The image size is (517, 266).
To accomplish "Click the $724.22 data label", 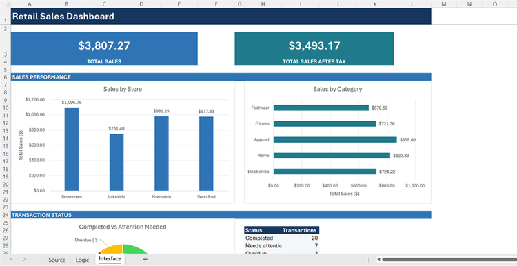I will [387, 172].
